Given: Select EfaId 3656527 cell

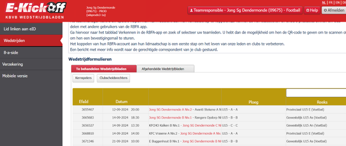Looking at the screenshot, I should pos(88,125).
